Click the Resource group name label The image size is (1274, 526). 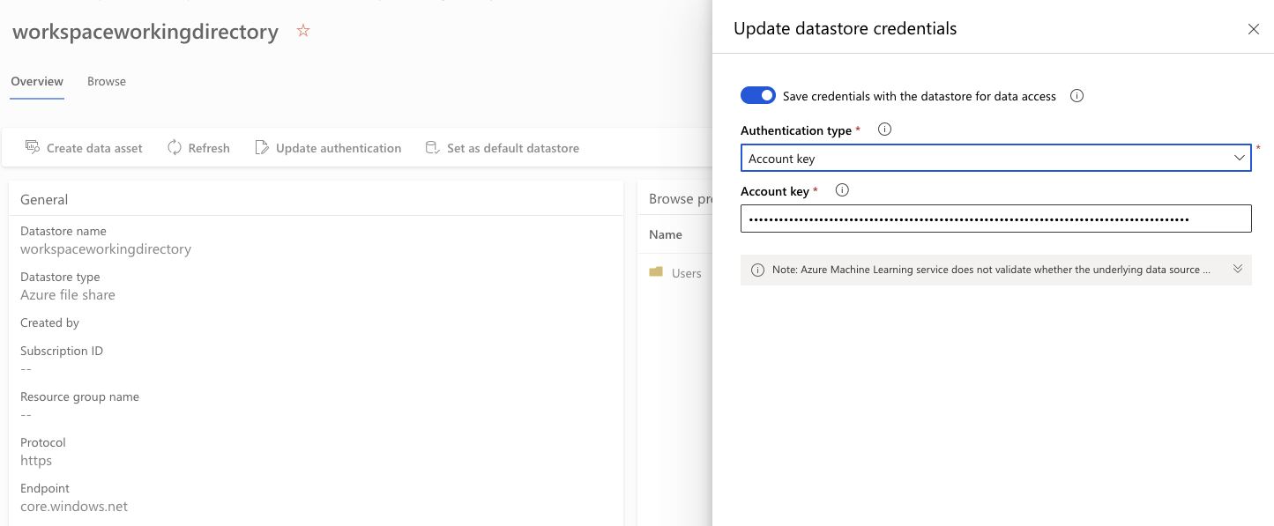click(79, 396)
